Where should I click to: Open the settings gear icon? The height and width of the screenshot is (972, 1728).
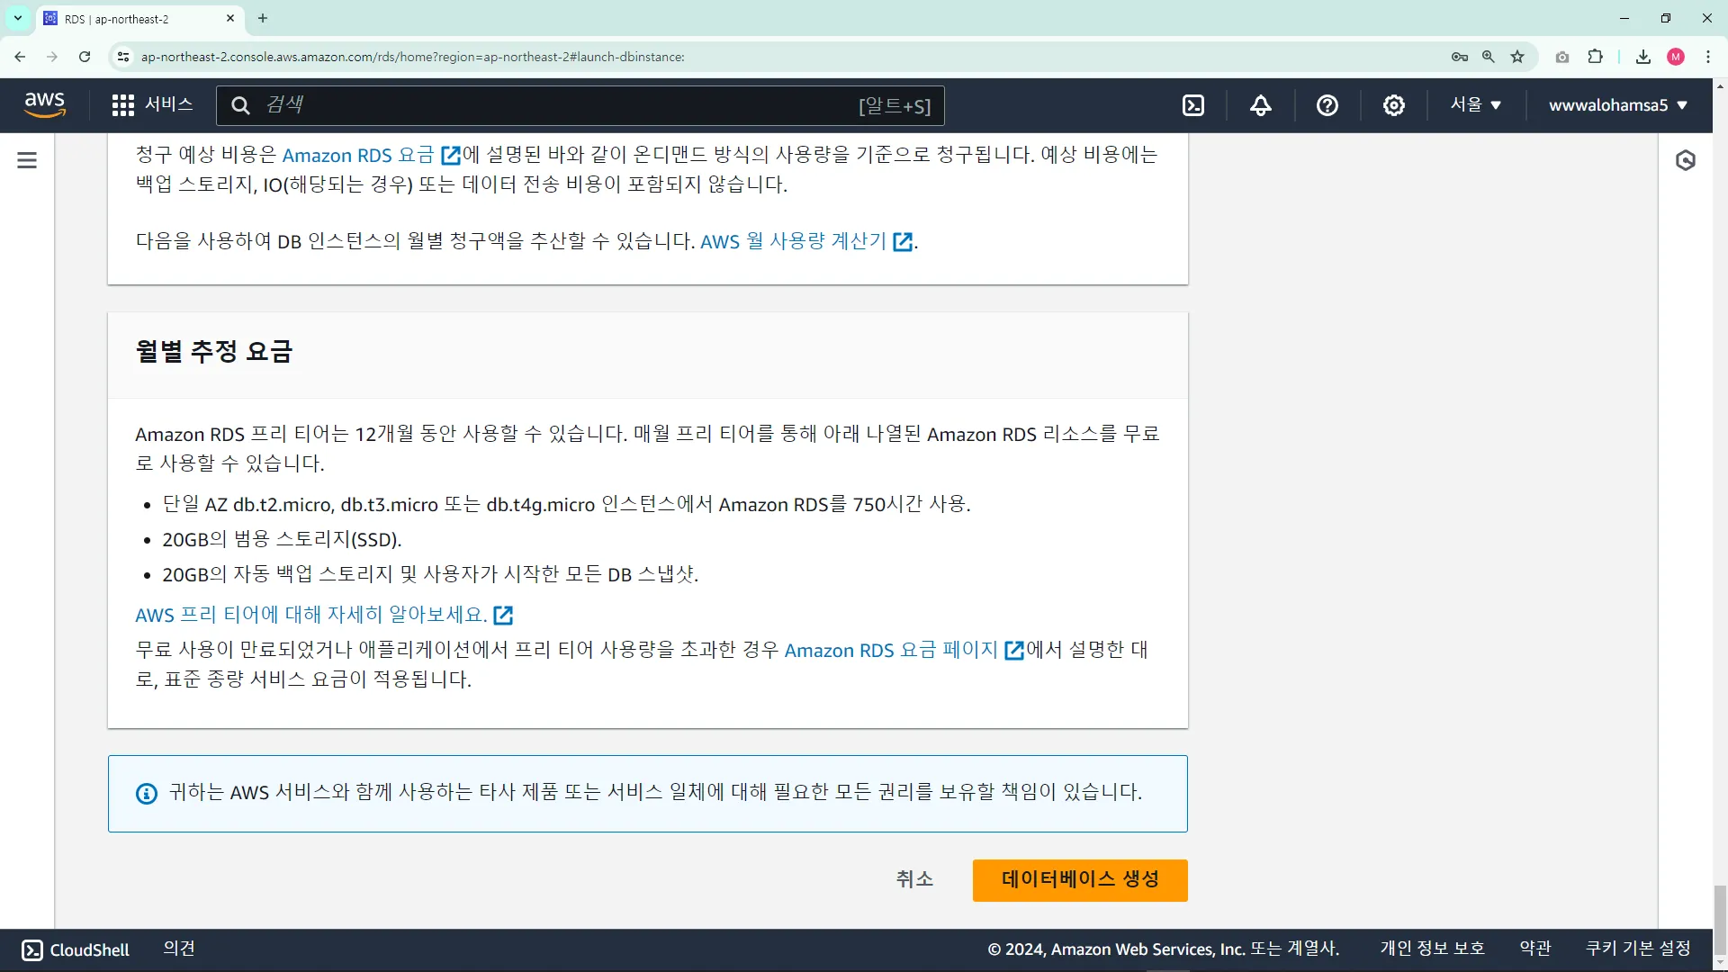[x=1393, y=105]
